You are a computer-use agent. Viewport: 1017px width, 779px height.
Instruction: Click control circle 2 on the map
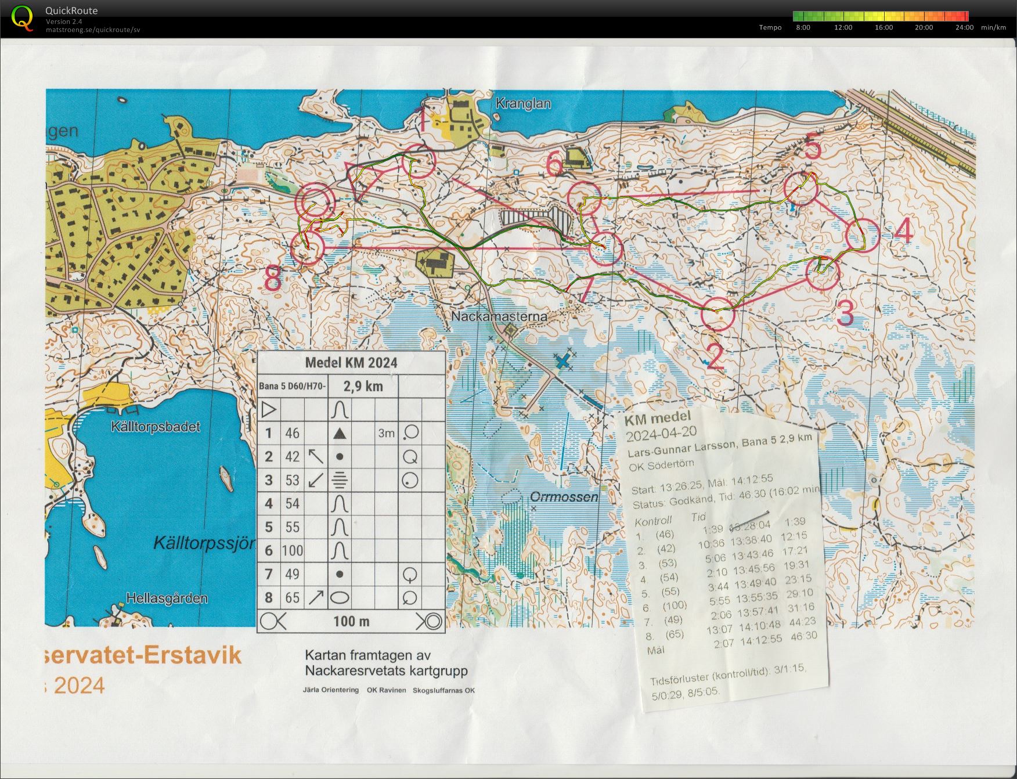[x=718, y=314]
